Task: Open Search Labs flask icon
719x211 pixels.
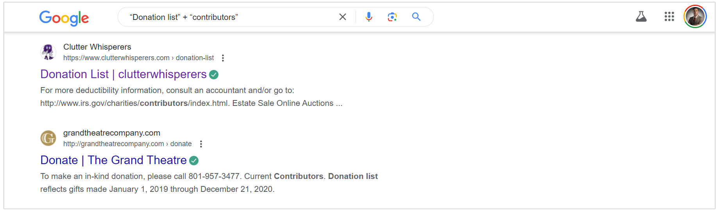Action: (641, 16)
